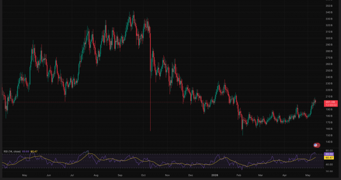Click the Oct label on time axis
This screenshot has width=341, height=180.
click(x=143, y=175)
